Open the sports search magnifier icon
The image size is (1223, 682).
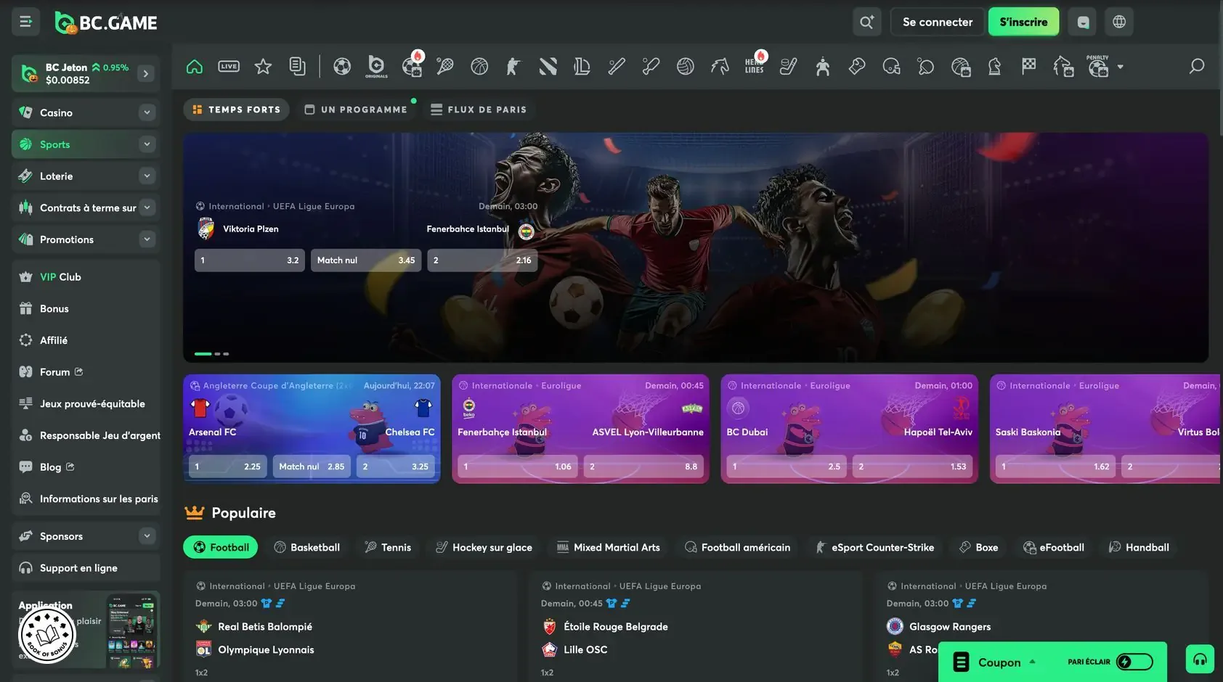tap(1197, 67)
